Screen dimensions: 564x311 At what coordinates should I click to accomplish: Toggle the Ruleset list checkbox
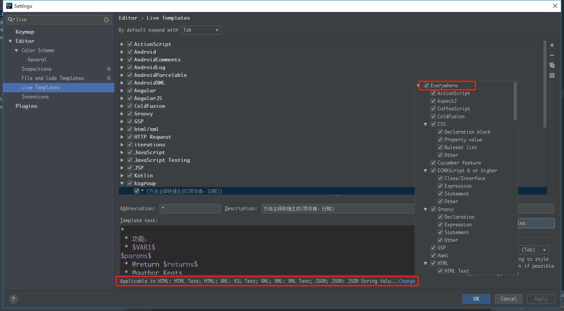tap(440, 147)
